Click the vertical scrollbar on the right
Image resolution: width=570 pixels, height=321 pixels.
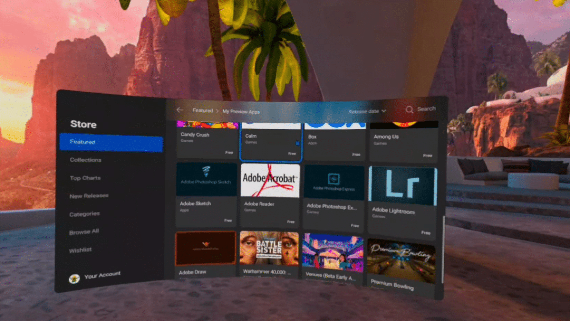pyautogui.click(x=443, y=249)
